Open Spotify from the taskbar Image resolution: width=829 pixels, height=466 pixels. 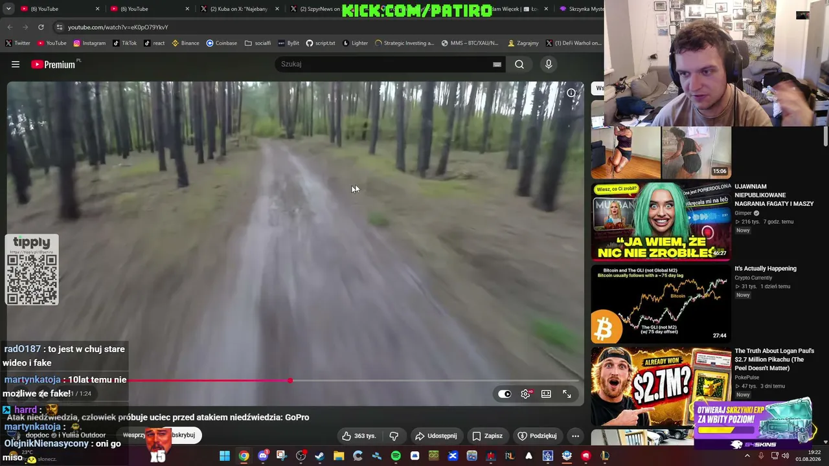[x=396, y=456]
